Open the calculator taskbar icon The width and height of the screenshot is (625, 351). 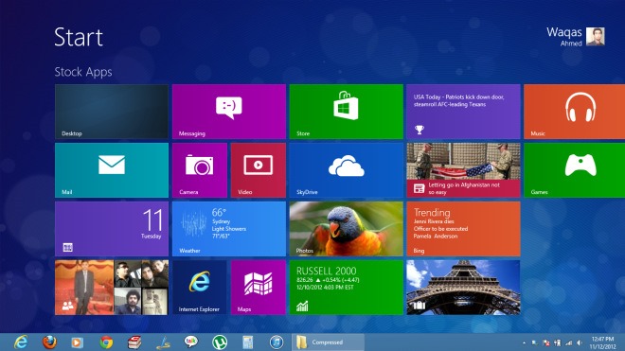247,342
